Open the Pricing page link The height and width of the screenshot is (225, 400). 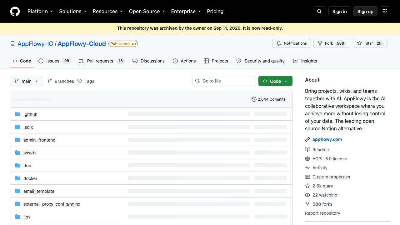click(215, 11)
